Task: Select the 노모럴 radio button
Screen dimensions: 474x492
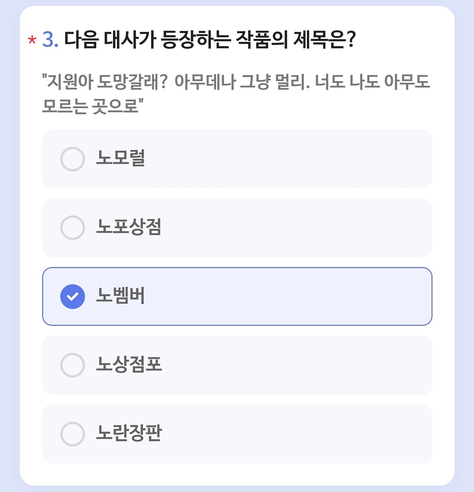Action: tap(73, 159)
